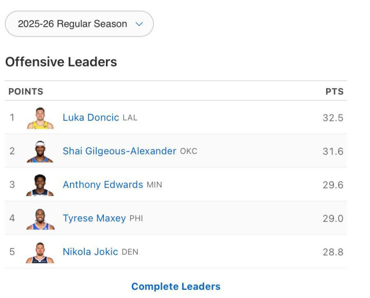This screenshot has width=370, height=298.
Task: Click the season selector chevron arrow
Action: pos(138,24)
